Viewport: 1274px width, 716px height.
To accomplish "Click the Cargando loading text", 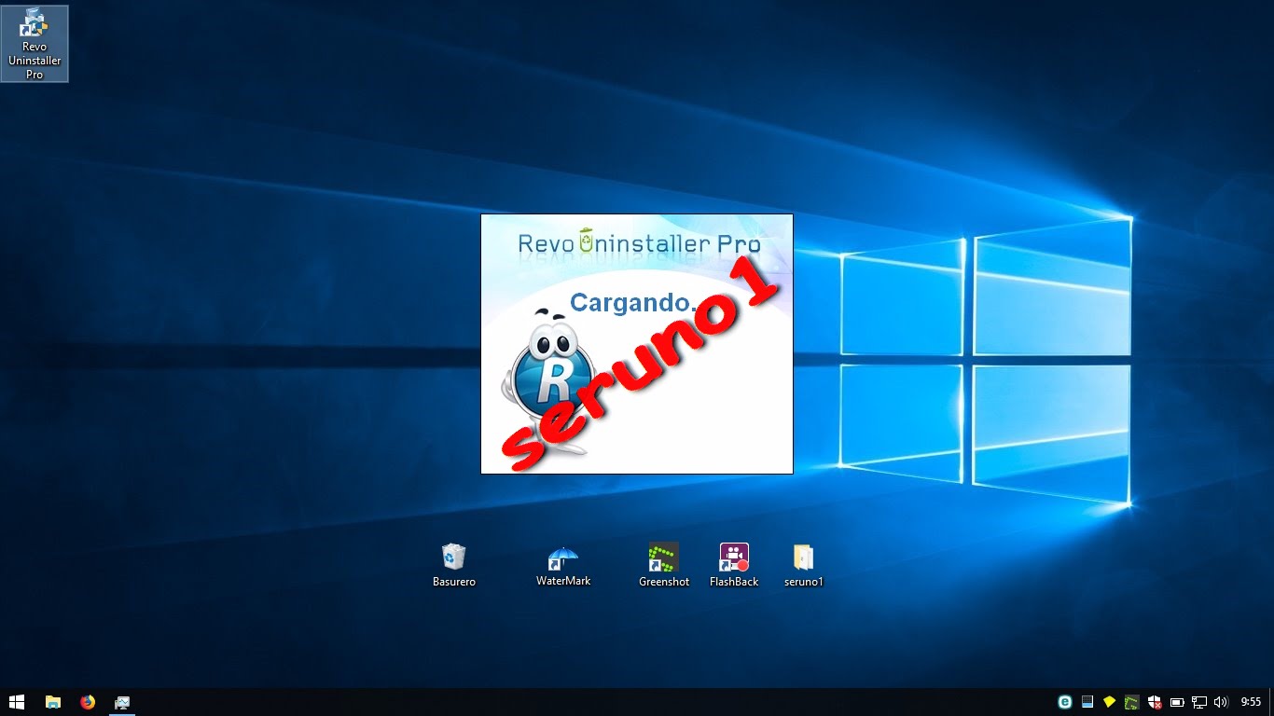I will coord(633,302).
